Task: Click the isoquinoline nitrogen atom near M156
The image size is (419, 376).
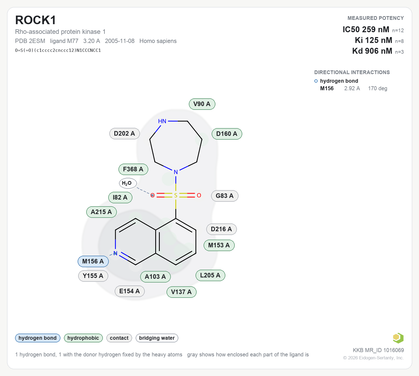Action: pyautogui.click(x=115, y=253)
